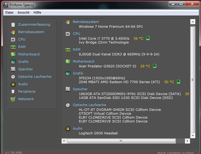Viewport: 201px width, 154px height.
Task: Click the Motherboard icon in sidebar
Action: [x=13, y=54]
